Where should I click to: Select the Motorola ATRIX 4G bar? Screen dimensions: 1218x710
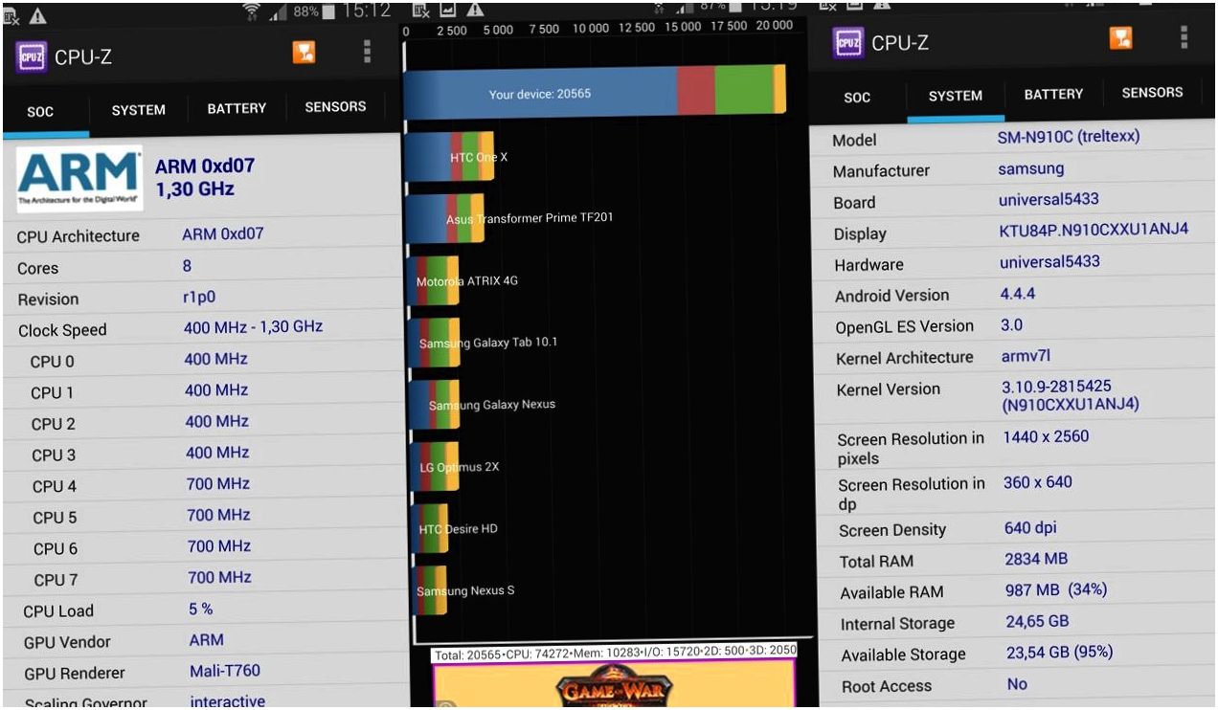pos(432,281)
